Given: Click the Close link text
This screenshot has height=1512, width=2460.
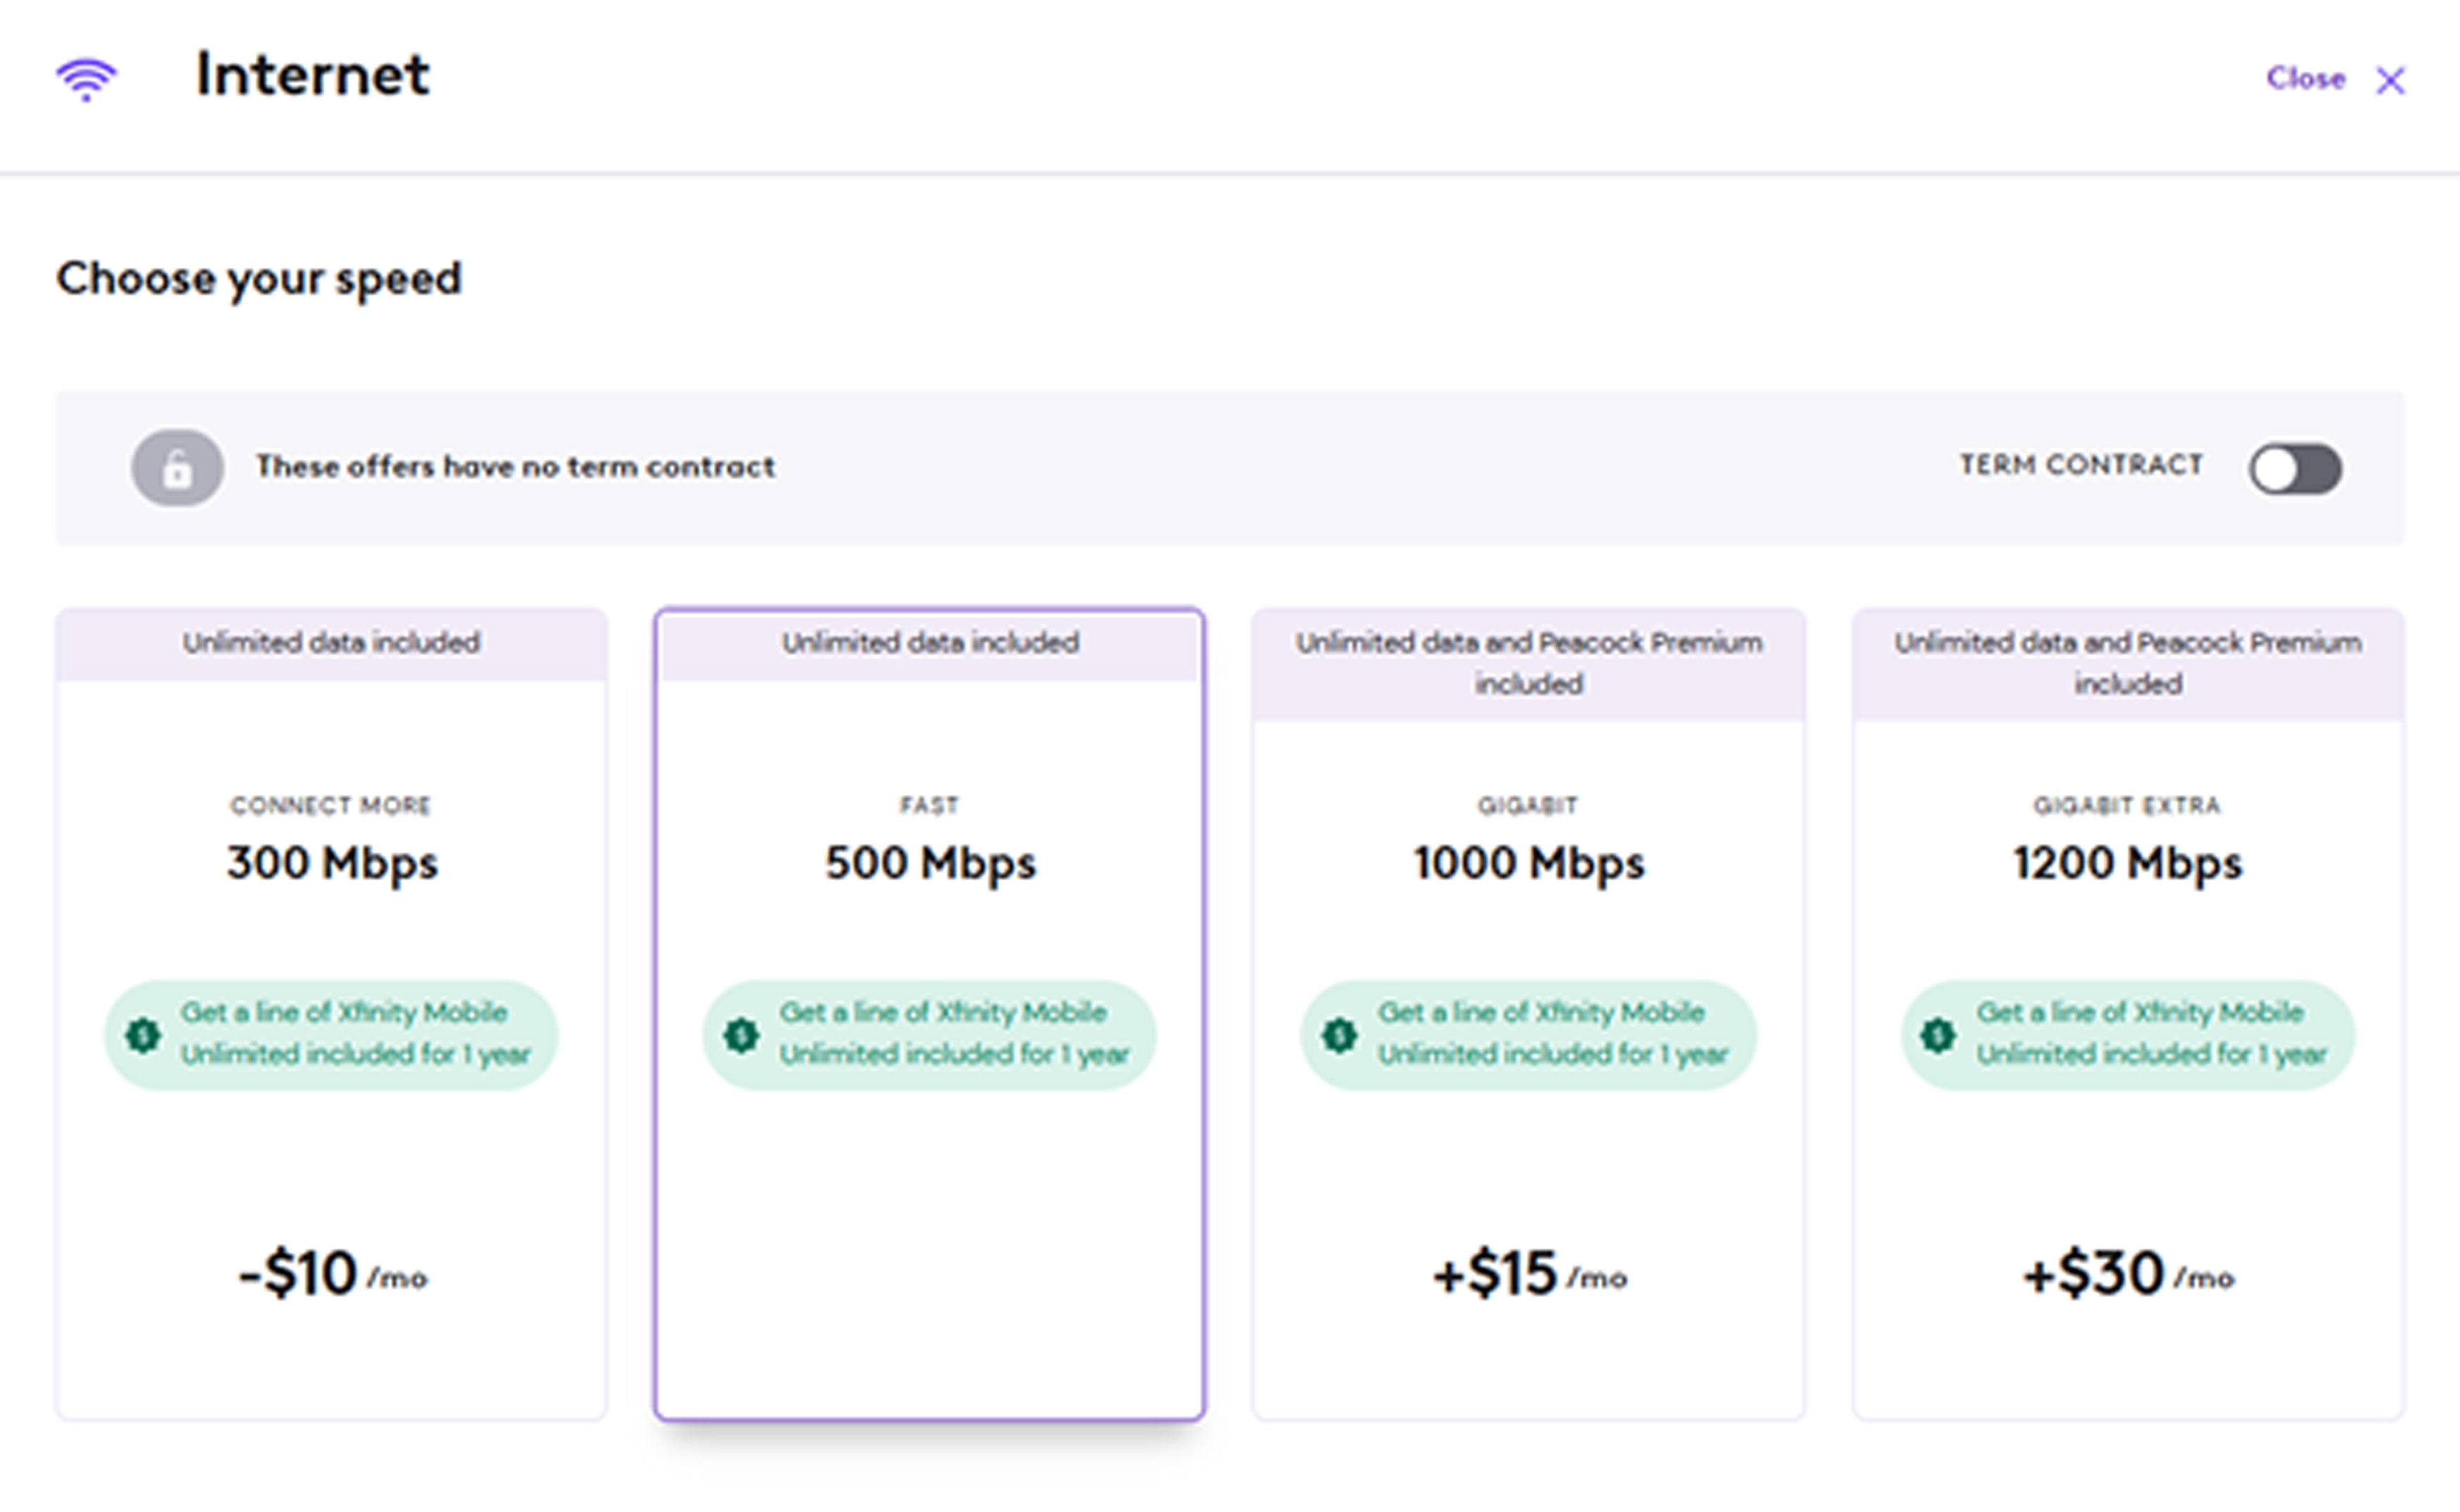Looking at the screenshot, I should [2305, 78].
